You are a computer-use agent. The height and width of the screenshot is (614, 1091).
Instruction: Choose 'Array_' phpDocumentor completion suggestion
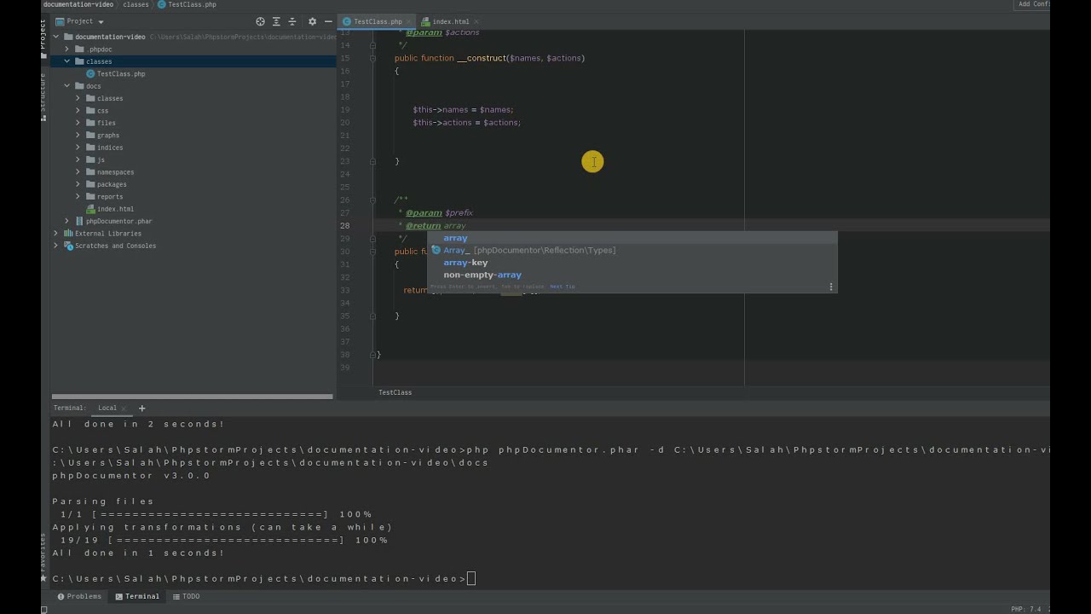[632, 250]
